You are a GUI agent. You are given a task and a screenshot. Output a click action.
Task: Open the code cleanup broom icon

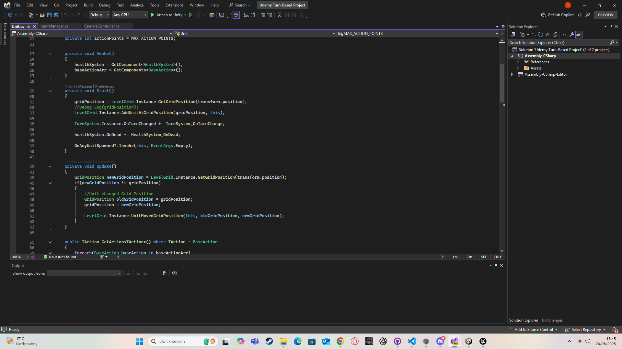pyautogui.click(x=102, y=257)
